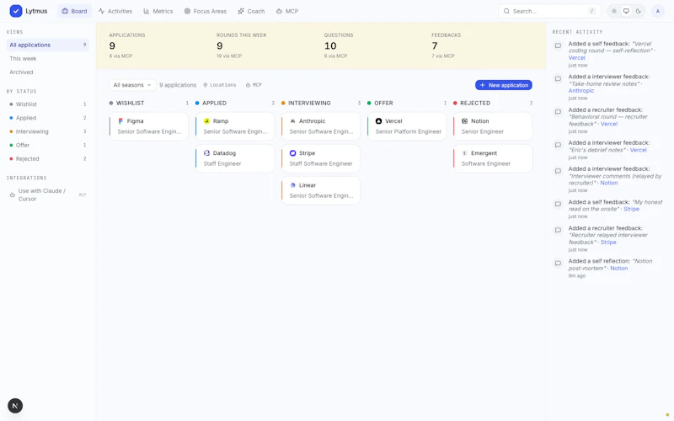Filter by Interviewing status
This screenshot has height=421, width=674.
coord(48,131)
